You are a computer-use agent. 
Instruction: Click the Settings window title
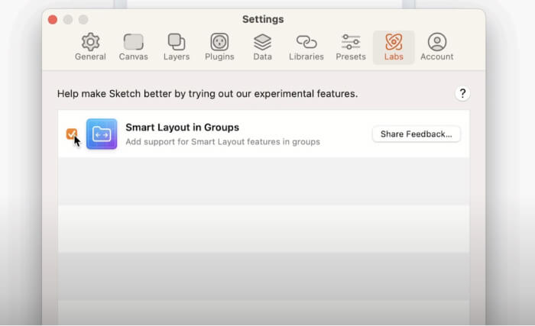[263, 19]
